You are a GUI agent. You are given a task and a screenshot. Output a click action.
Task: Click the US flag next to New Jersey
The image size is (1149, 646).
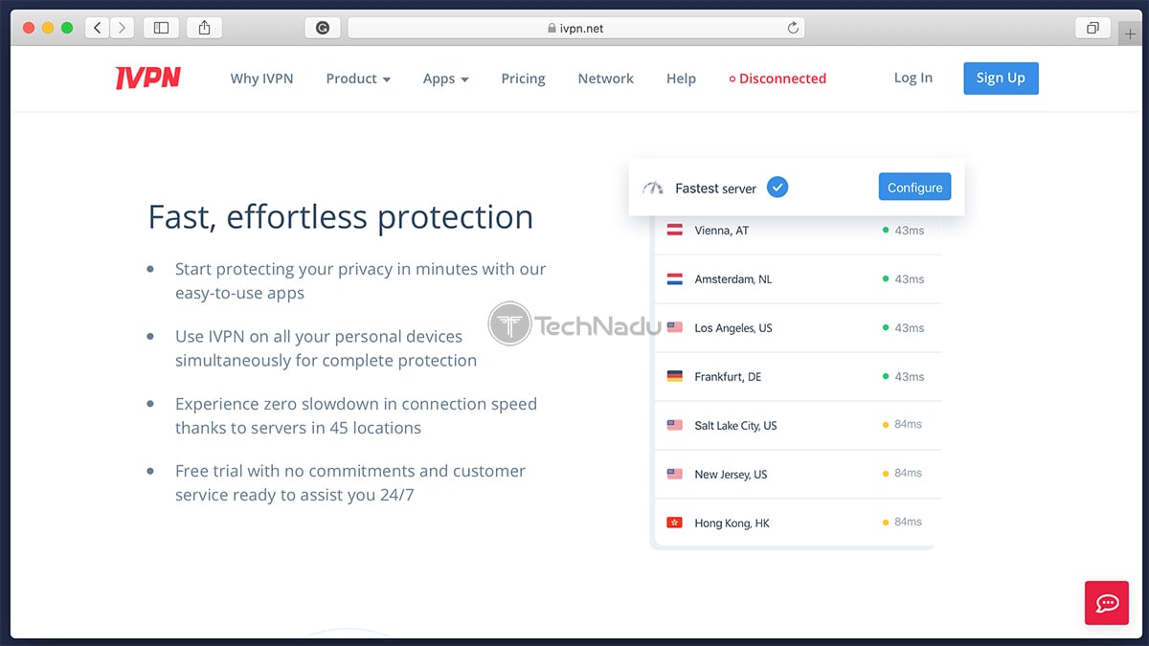coord(674,474)
